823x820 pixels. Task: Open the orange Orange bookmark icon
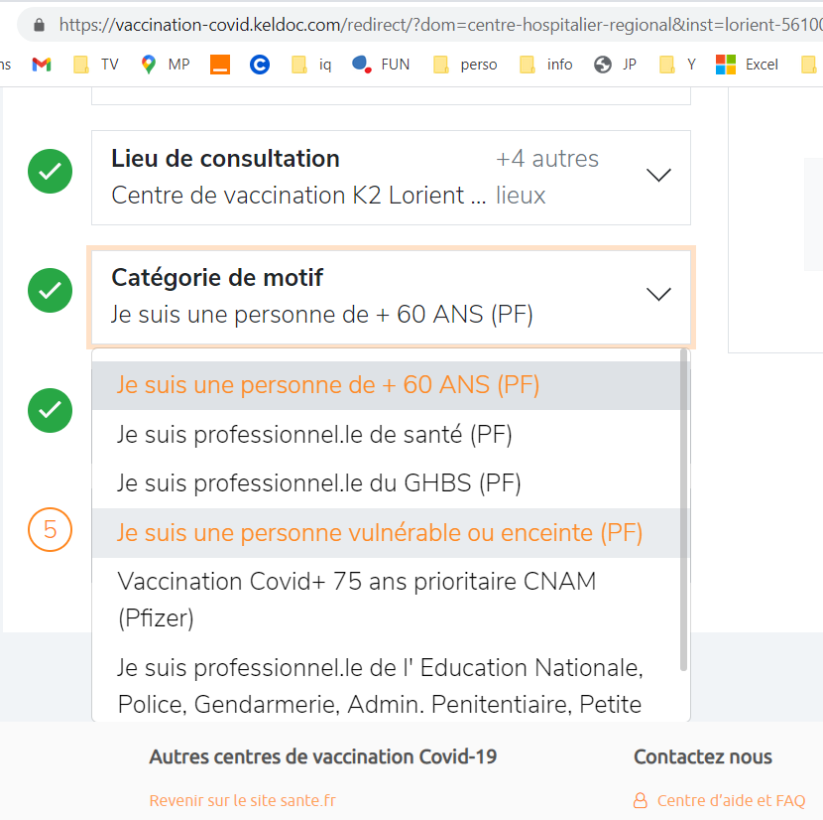point(220,65)
